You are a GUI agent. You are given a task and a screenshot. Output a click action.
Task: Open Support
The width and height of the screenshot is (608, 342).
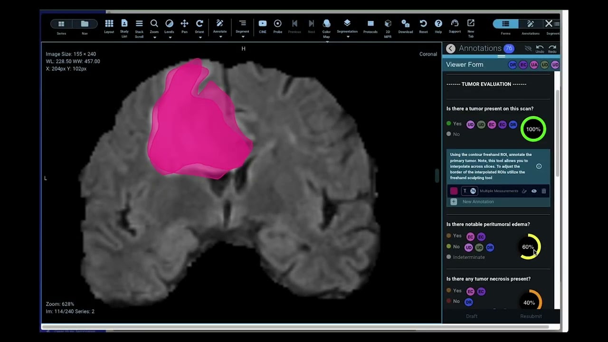click(455, 23)
